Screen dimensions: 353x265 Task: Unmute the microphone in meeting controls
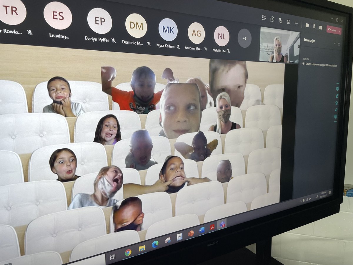tap(314, 26)
